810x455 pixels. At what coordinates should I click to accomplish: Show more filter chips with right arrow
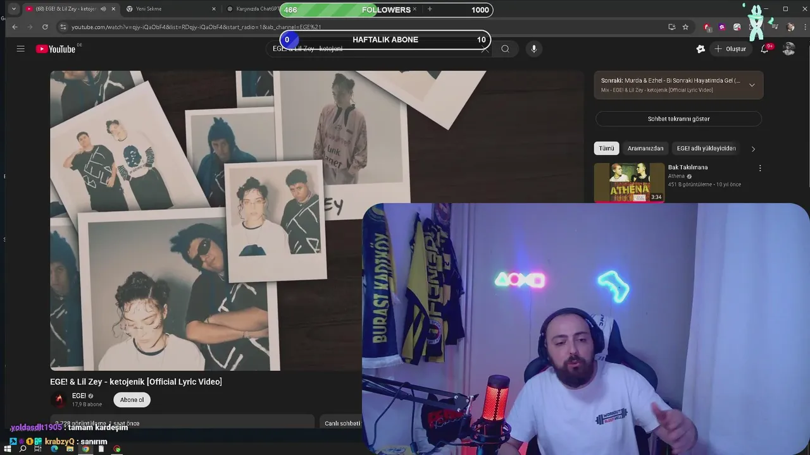click(753, 149)
